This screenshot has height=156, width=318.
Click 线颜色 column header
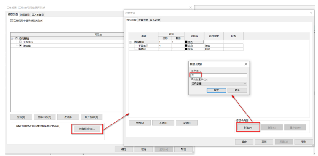[194, 36]
